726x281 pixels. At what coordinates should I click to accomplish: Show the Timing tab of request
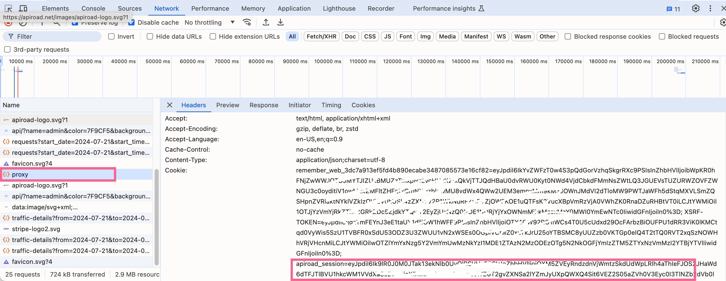pyautogui.click(x=331, y=105)
